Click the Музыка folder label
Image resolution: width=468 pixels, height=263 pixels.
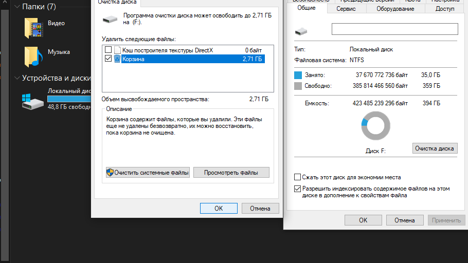coord(59,51)
